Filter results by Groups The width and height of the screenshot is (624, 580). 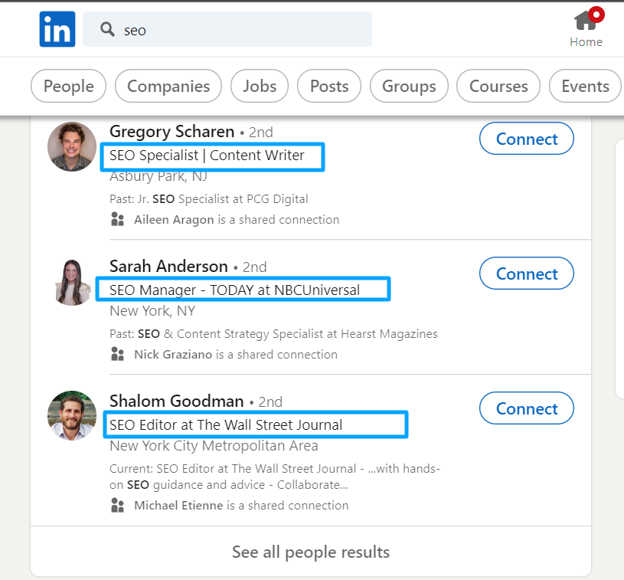409,86
